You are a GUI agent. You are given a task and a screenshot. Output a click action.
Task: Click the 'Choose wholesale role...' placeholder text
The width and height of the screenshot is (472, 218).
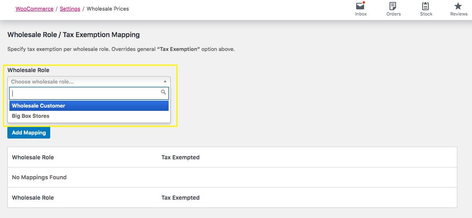tap(43, 81)
